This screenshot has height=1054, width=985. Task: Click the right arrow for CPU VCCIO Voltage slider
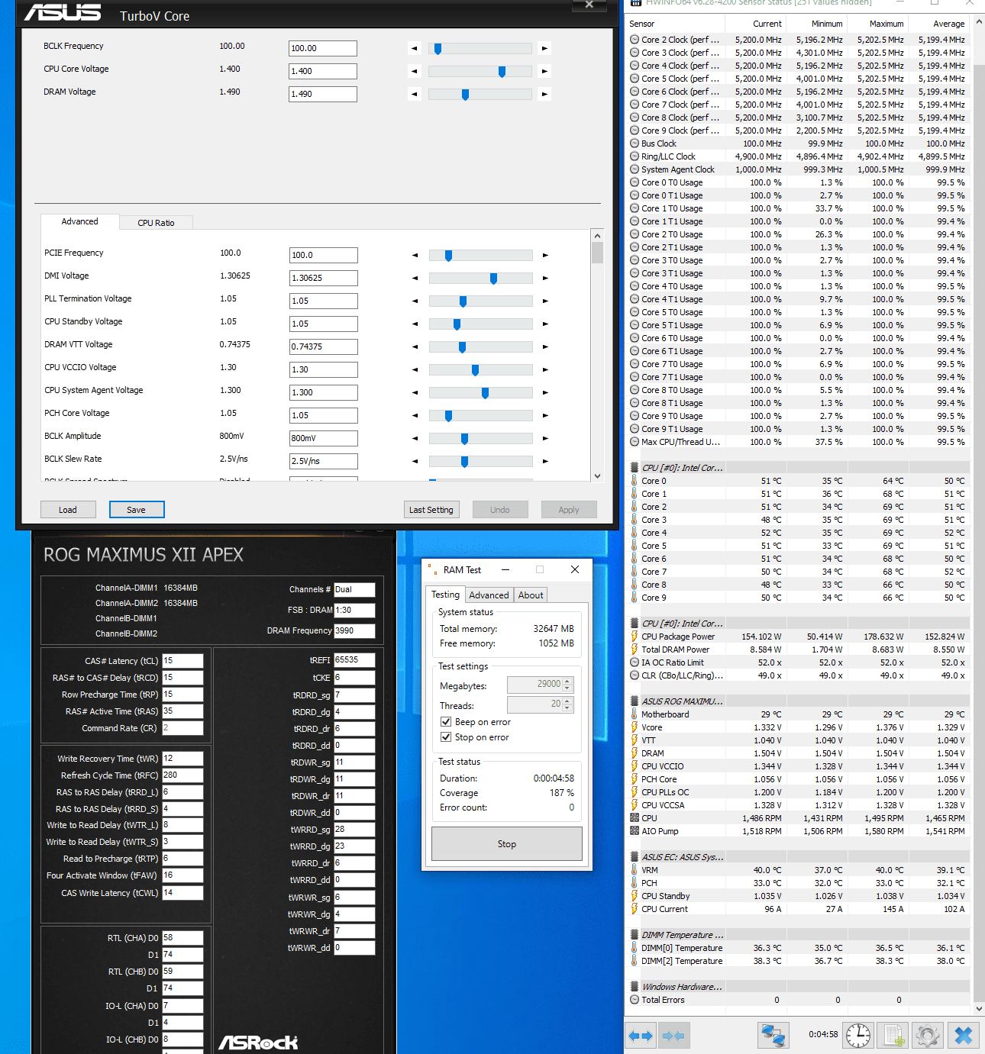(x=545, y=369)
